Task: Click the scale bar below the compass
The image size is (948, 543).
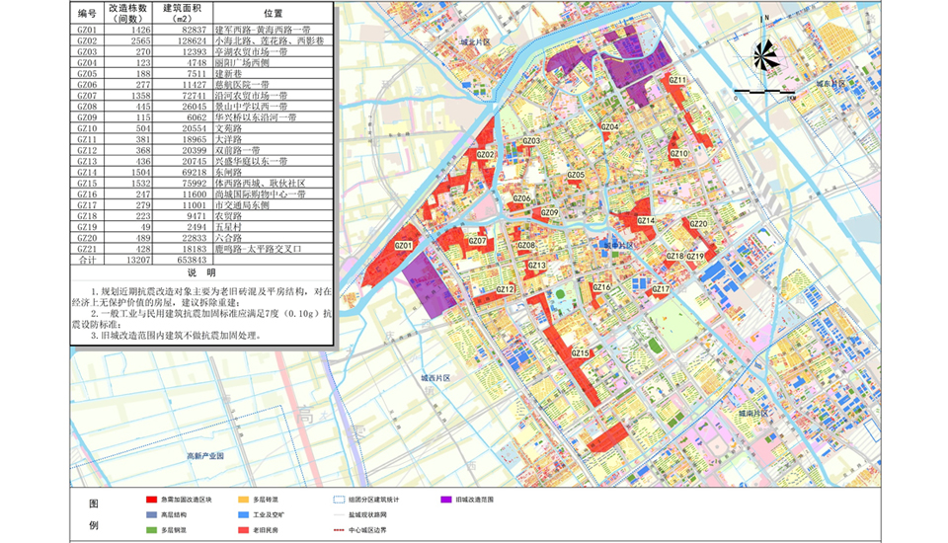Action: 764,93
